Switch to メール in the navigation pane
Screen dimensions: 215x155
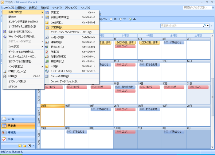(18, 119)
